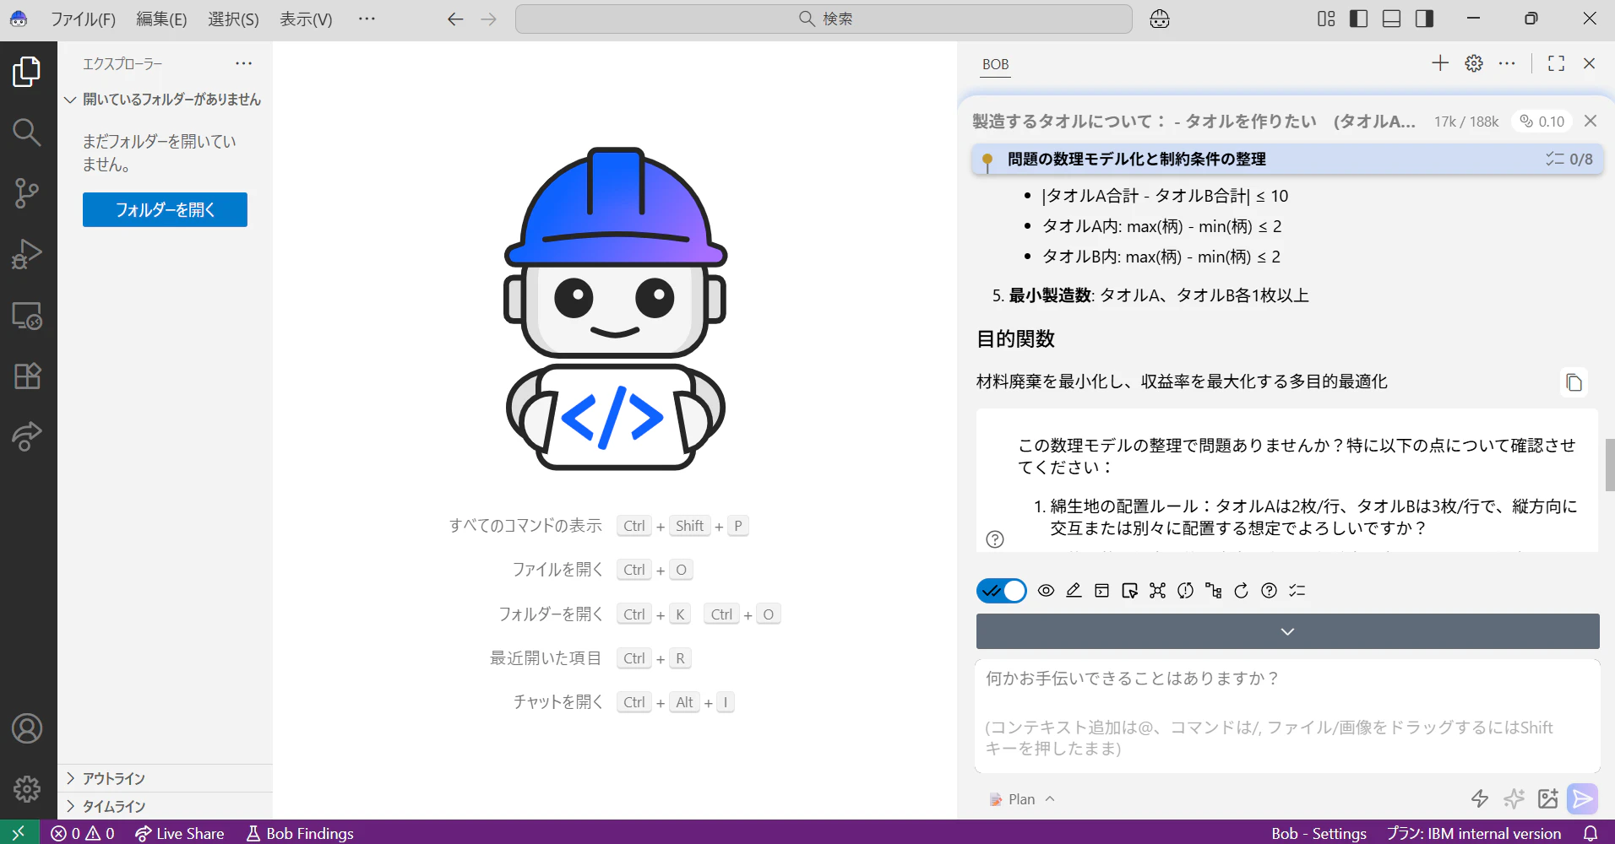1615x844 pixels.
Task: Open the ファイル(F) menu
Action: [83, 19]
